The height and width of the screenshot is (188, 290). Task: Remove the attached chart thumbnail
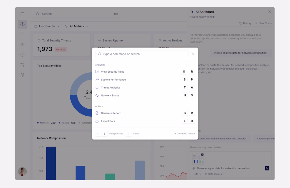tap(202, 154)
